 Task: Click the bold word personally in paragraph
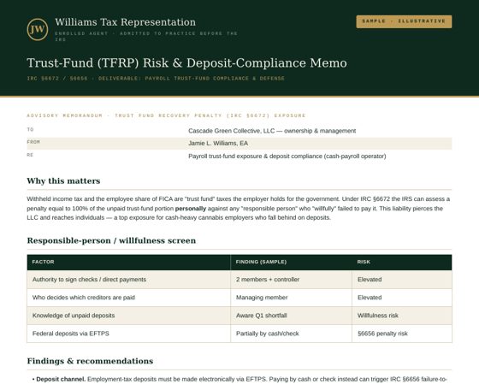pos(191,209)
